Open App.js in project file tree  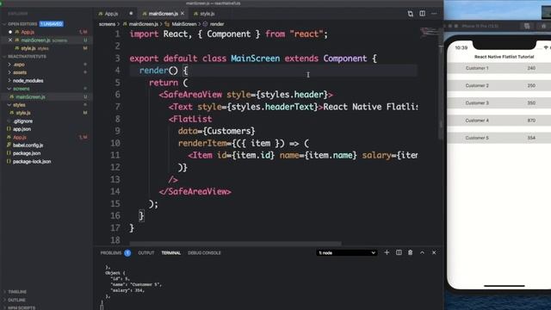coord(20,137)
